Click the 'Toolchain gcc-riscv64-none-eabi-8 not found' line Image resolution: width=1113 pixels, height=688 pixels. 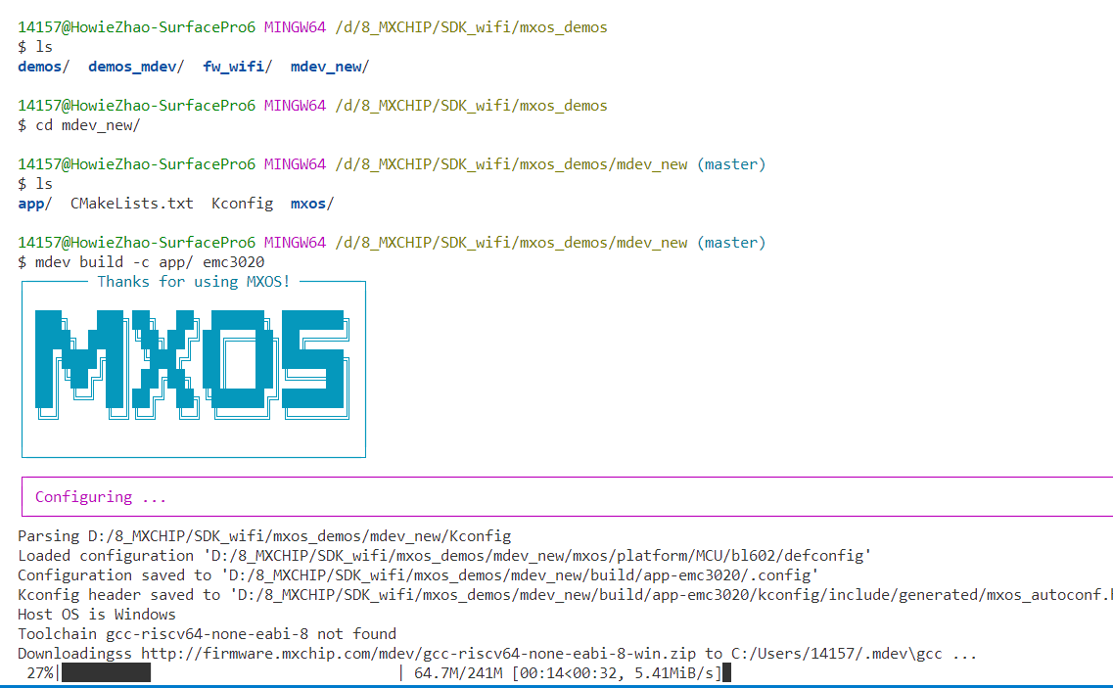click(207, 634)
